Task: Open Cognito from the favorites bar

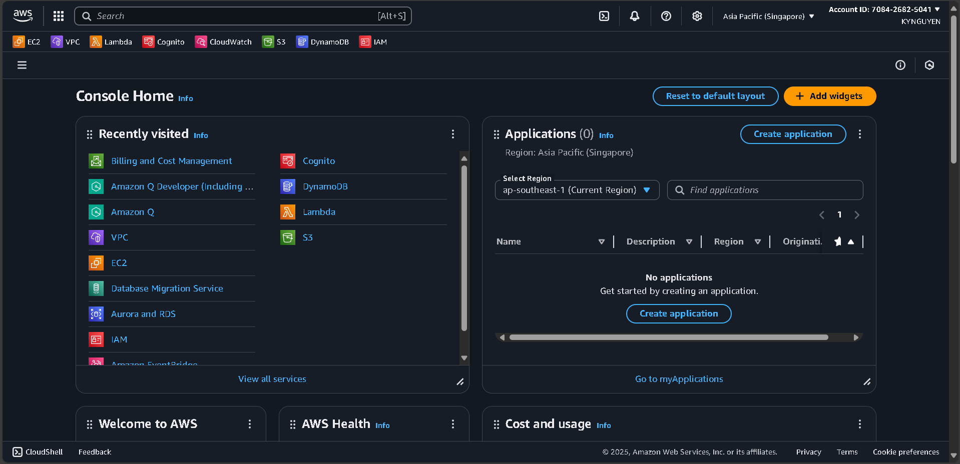Action: tap(163, 41)
